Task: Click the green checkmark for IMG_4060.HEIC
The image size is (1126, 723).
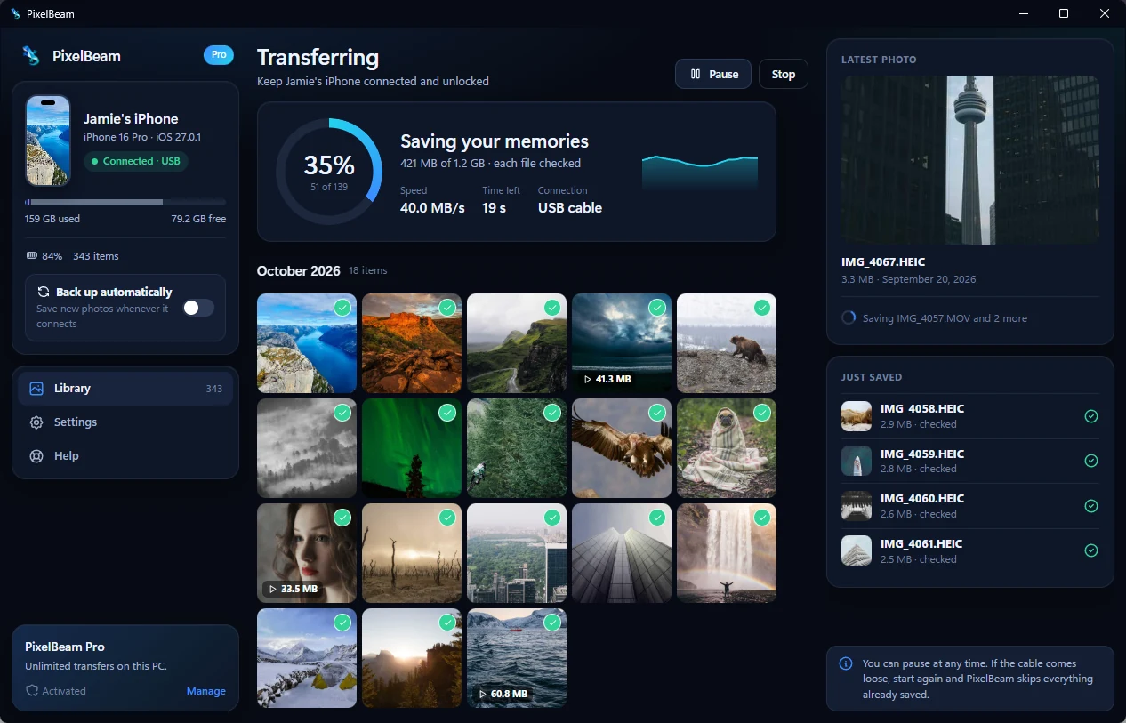Action: pyautogui.click(x=1091, y=506)
